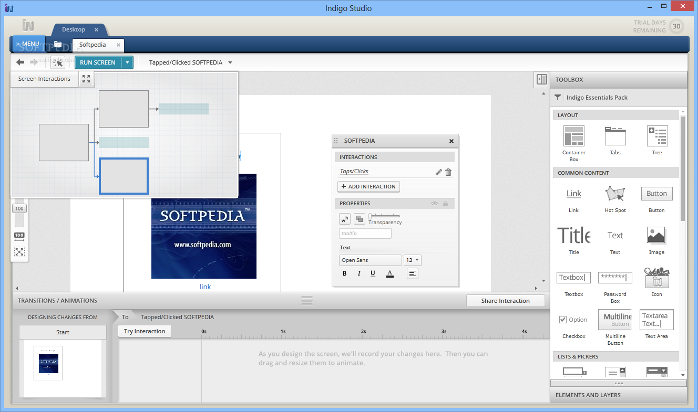
Task: Toggle italic text formatting
Action: (359, 273)
